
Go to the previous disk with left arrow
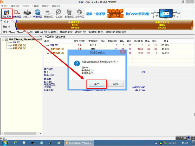pos(4,22)
